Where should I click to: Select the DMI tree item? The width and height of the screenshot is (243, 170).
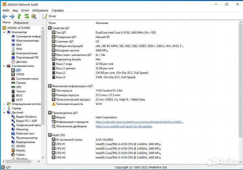click(x=17, y=45)
